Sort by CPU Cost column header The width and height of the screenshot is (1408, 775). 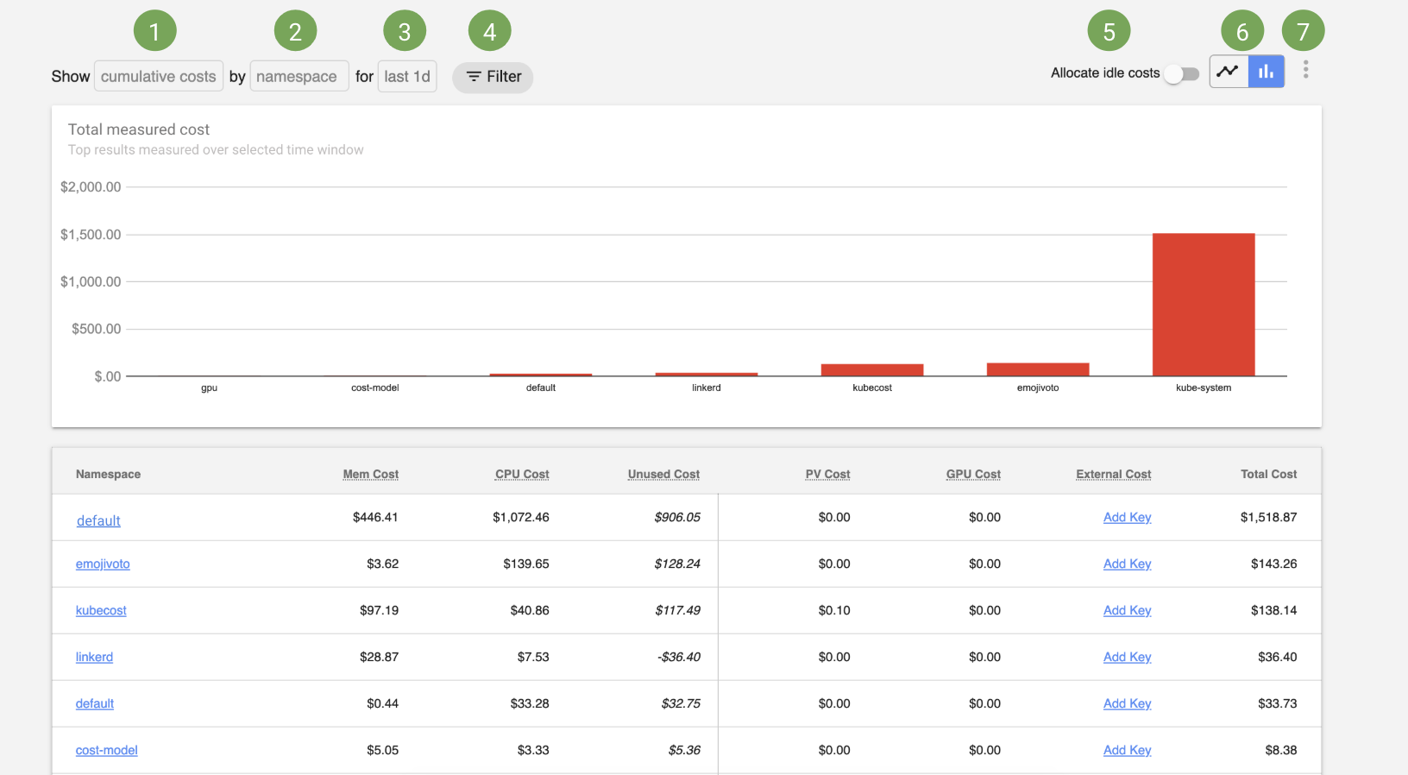[x=522, y=474]
